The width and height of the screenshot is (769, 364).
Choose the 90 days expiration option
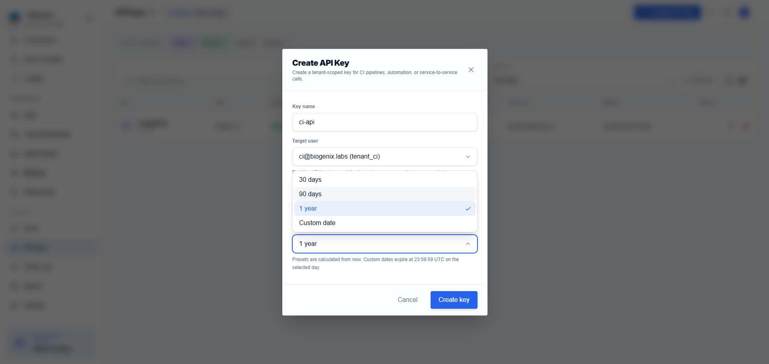(384, 194)
